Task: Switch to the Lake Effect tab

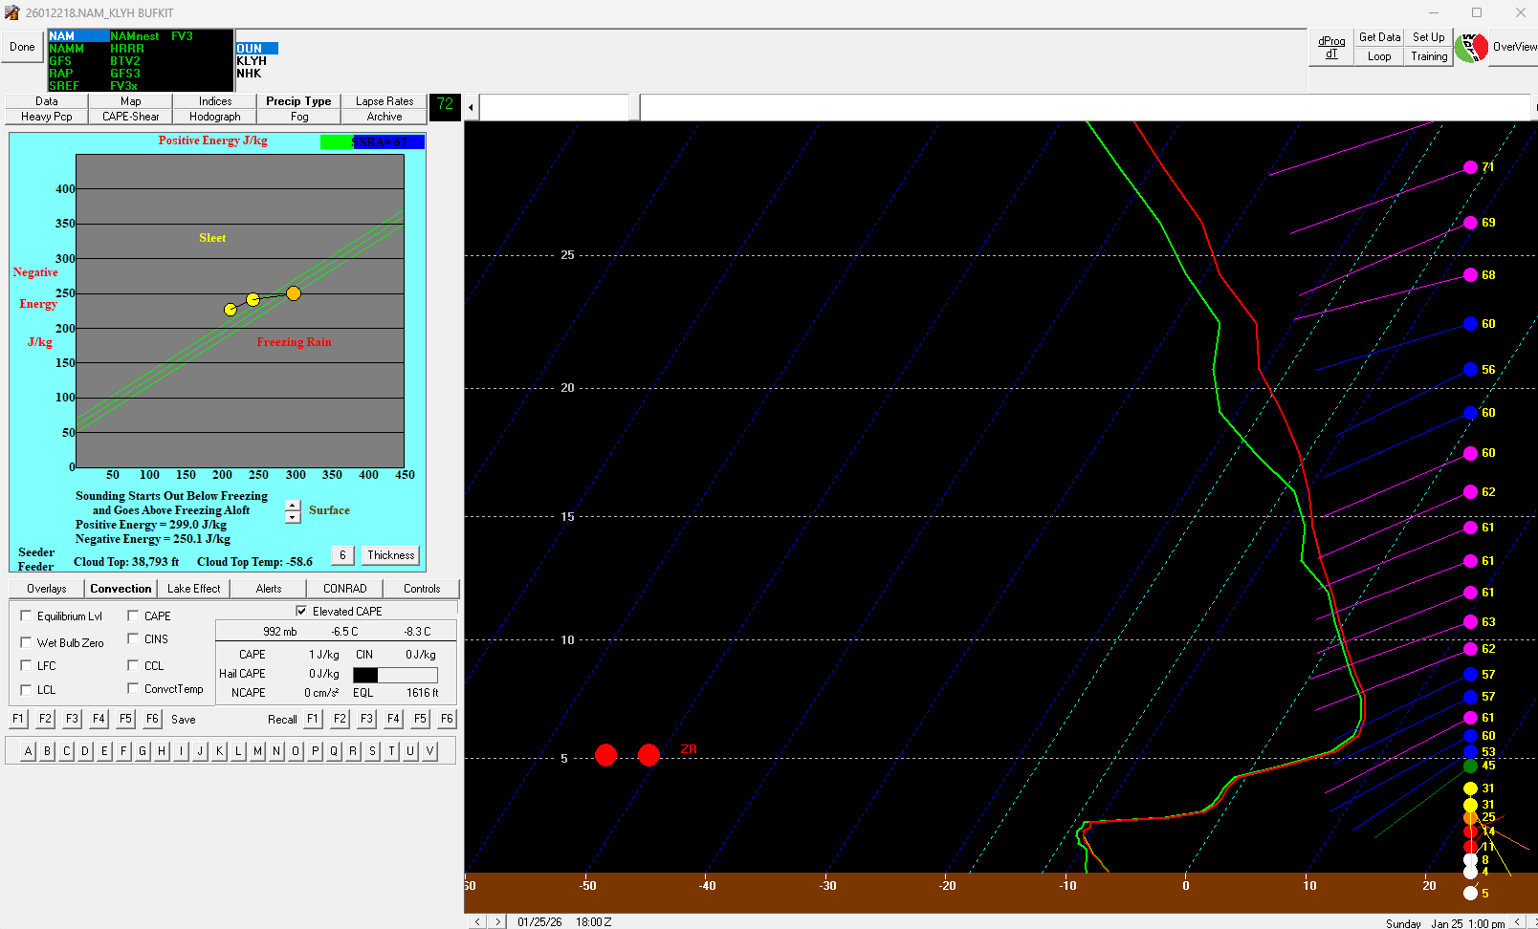Action: 193,589
